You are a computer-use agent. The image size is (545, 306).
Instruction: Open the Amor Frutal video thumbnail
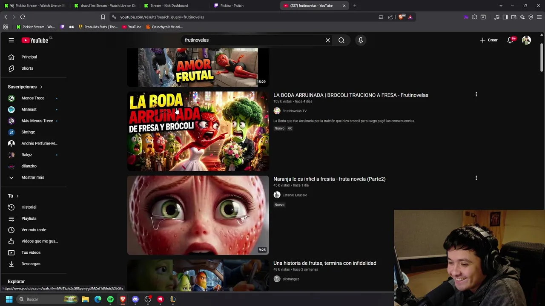point(198,67)
